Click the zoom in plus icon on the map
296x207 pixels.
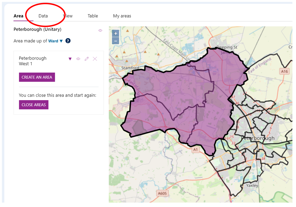(x=115, y=33)
